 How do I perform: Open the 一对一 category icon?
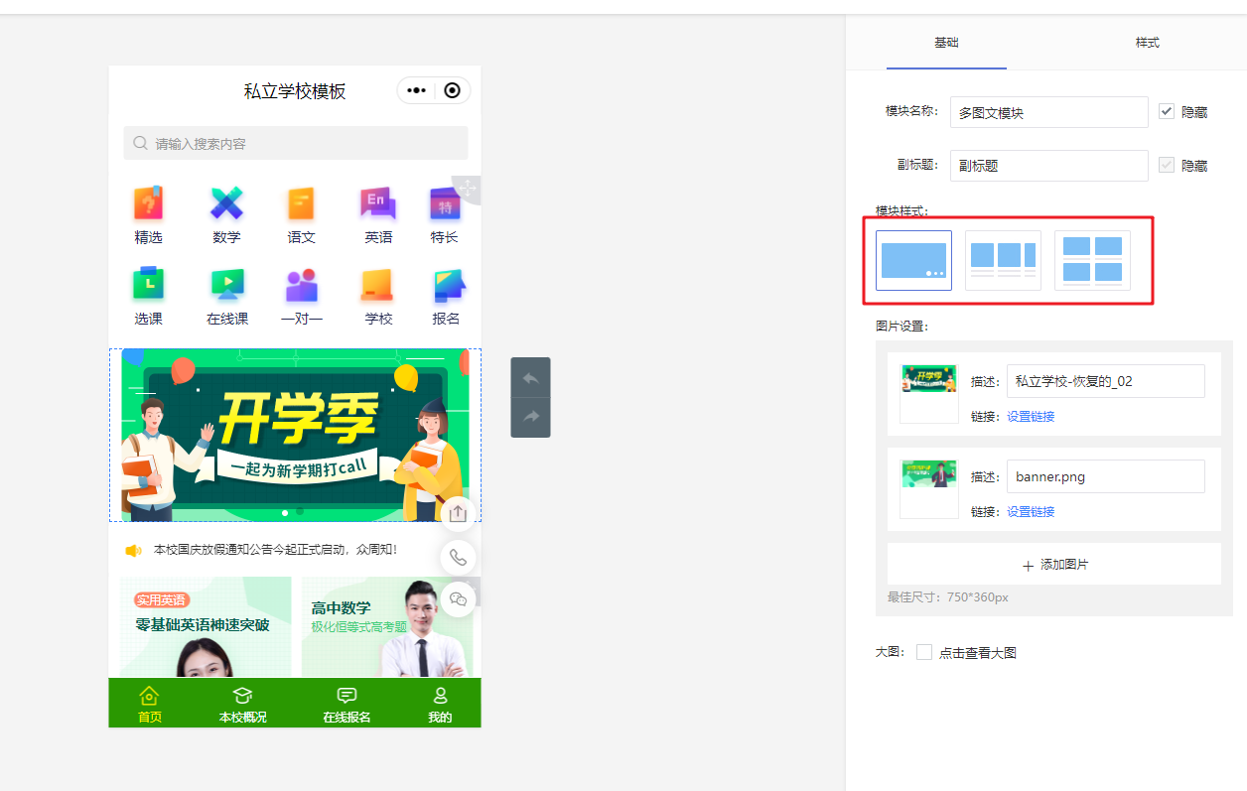coord(301,285)
